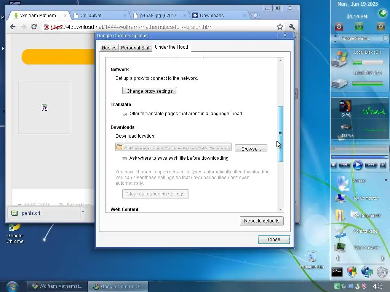Click Clear auto-opening settings button
390x292 pixels.
click(155, 194)
